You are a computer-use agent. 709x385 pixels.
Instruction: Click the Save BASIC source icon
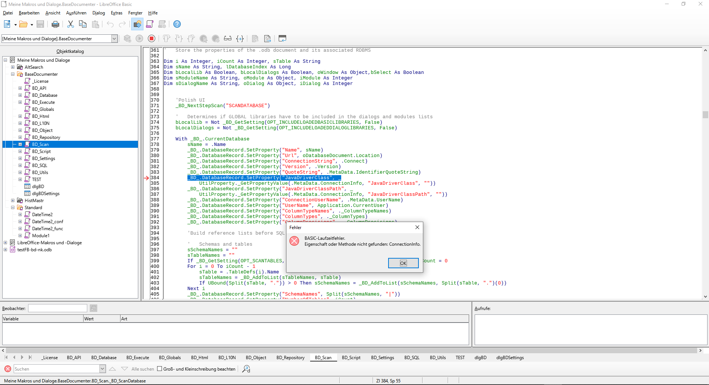[x=267, y=38]
